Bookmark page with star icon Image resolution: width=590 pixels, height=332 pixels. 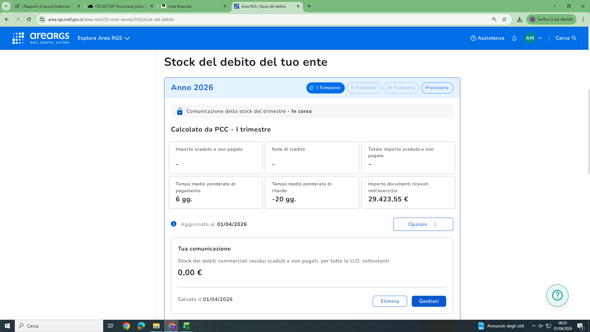point(504,19)
